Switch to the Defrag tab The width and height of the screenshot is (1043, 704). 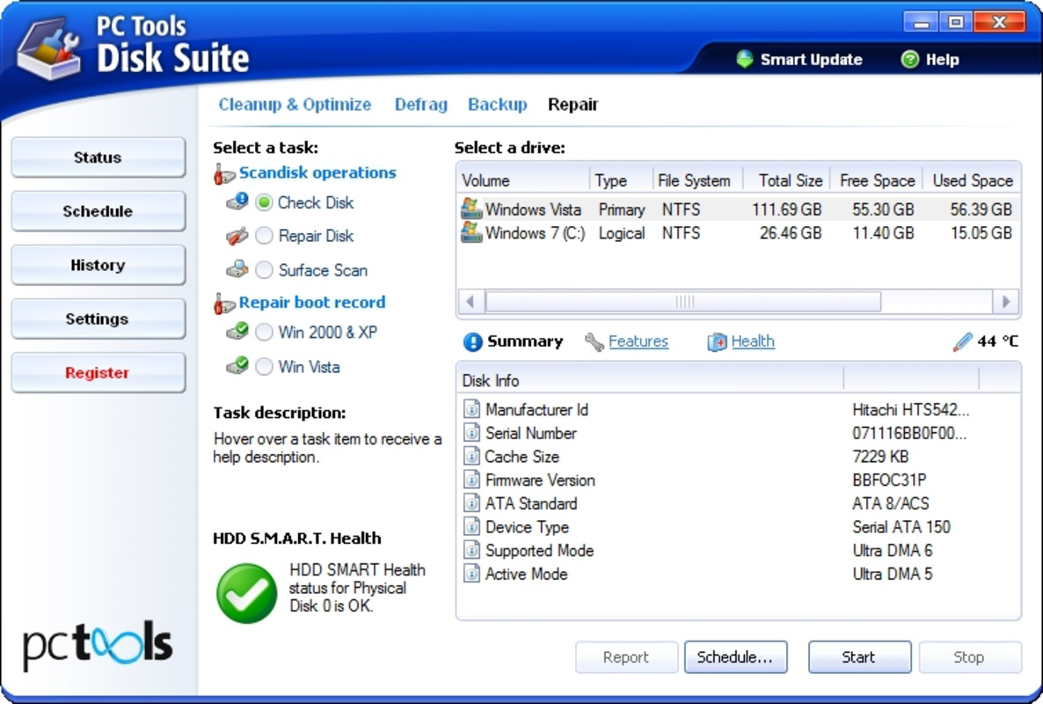(421, 105)
